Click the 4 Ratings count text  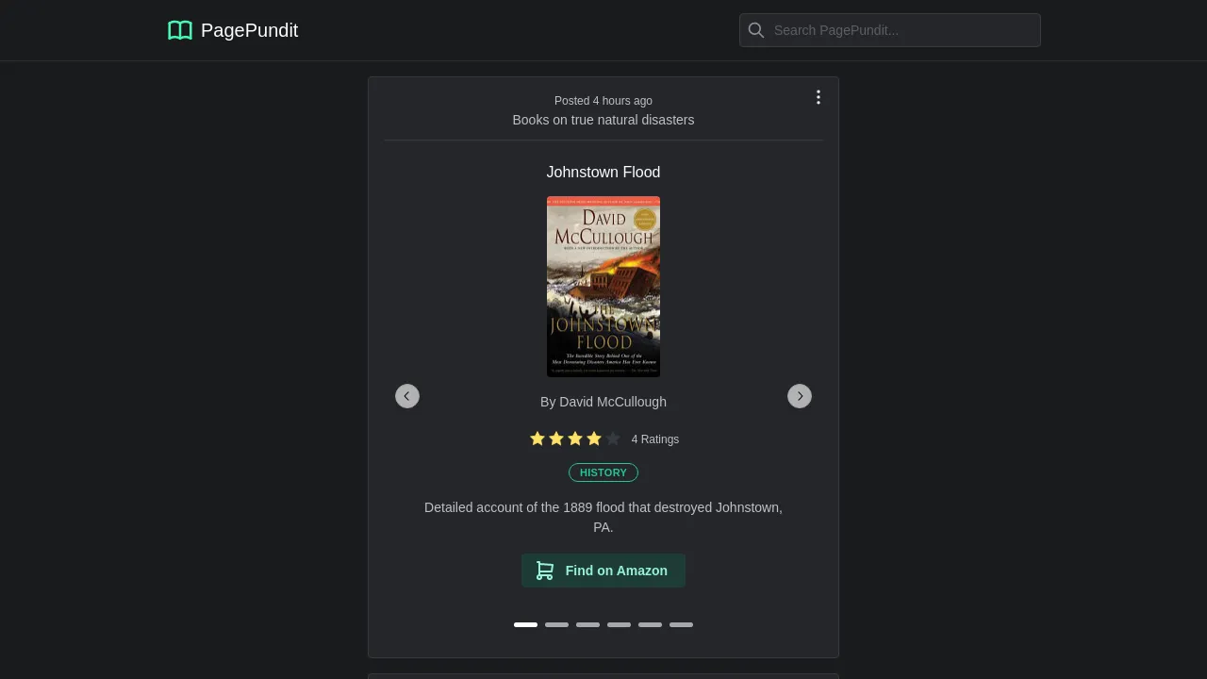655,439
